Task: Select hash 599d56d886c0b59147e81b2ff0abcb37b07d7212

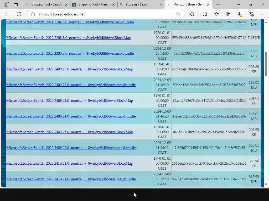Action: point(209,38)
